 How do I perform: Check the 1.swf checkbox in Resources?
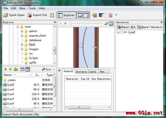[122, 32]
